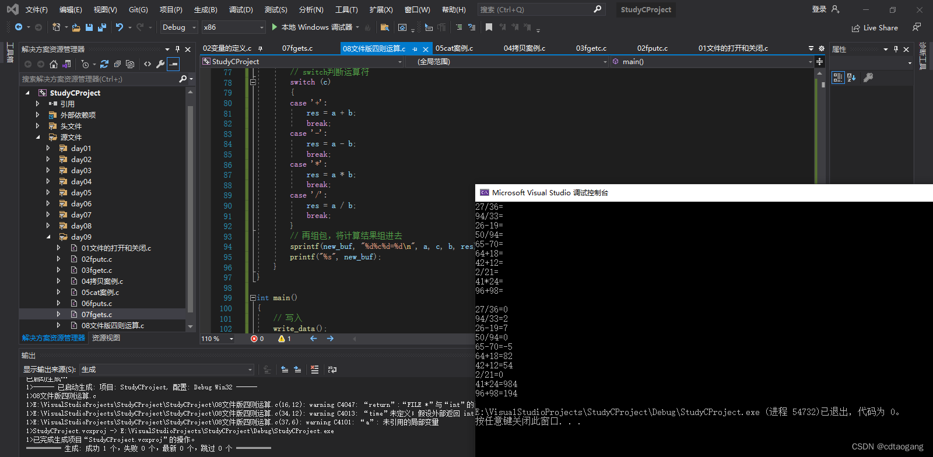This screenshot has height=457, width=933.
Task: Click the Live Share button
Action: (x=875, y=28)
